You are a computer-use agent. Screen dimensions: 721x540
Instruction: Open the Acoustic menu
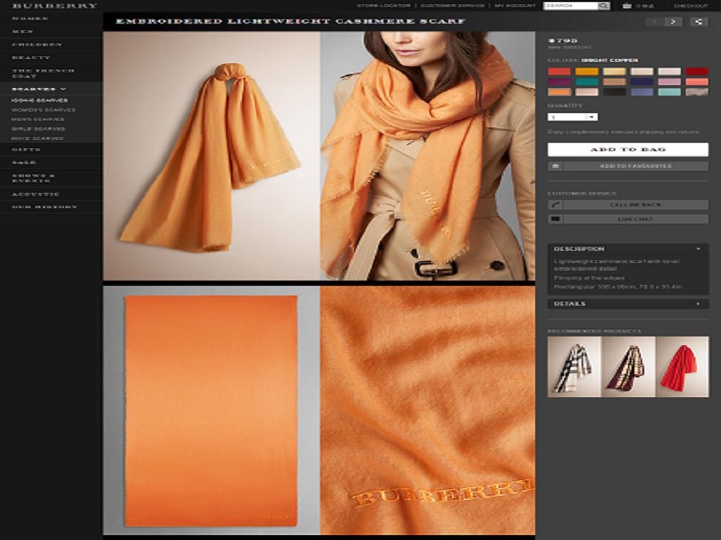pyautogui.click(x=36, y=194)
